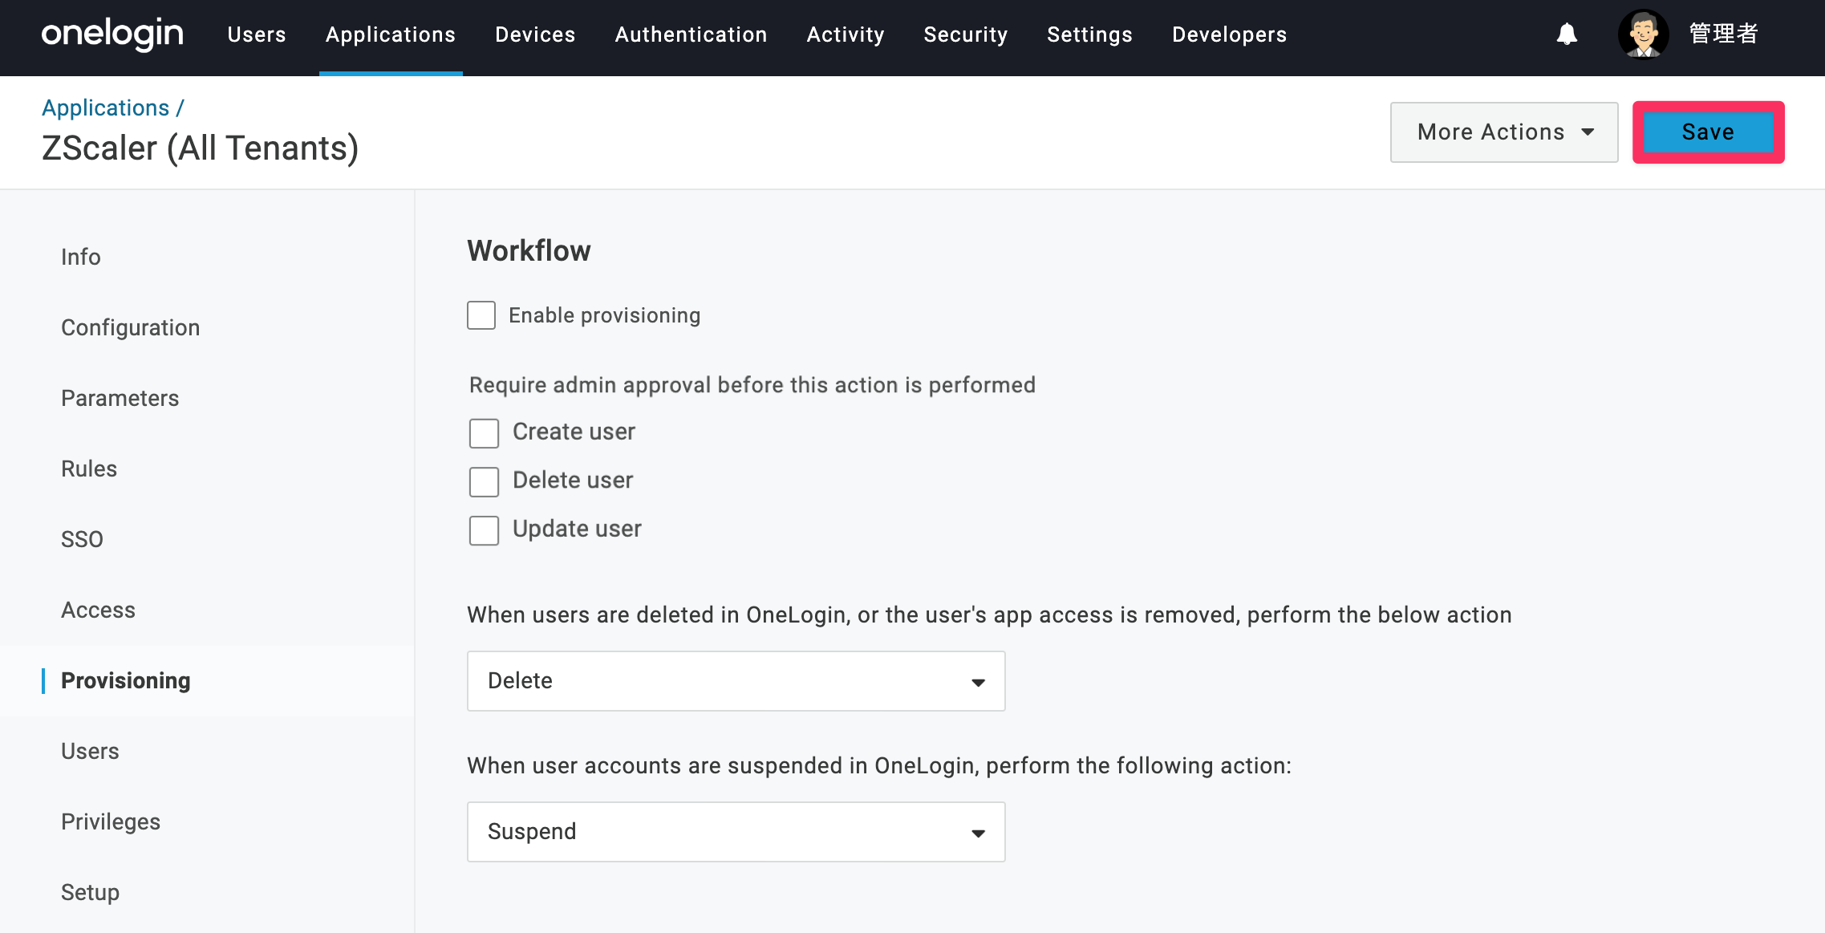Viewport: 1825px width, 933px height.
Task: Open the Configuration sidebar tab
Action: [130, 327]
